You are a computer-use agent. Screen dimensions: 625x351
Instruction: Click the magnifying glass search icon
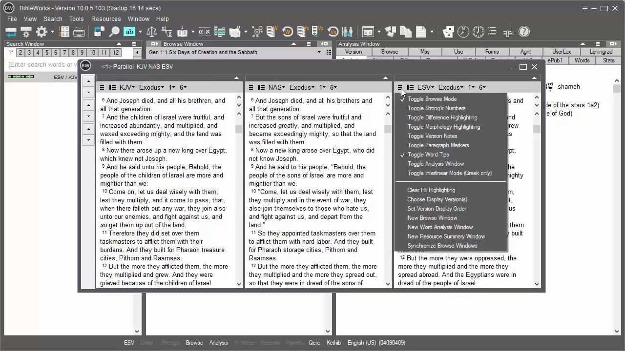tap(114, 32)
